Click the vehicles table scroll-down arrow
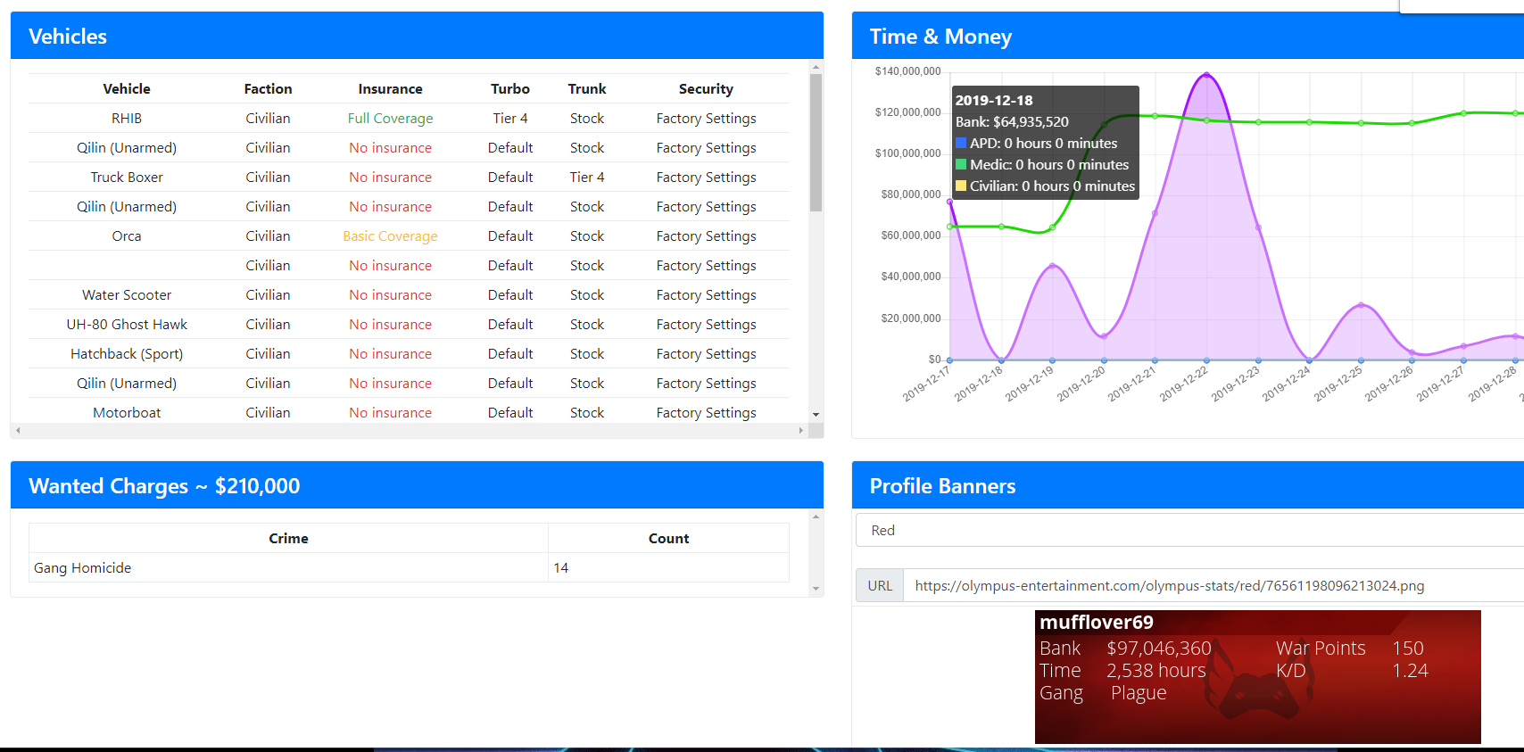This screenshot has height=752, width=1524. pyautogui.click(x=816, y=415)
